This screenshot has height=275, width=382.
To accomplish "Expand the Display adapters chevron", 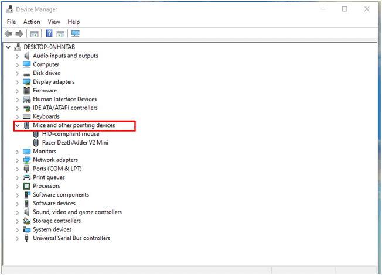I will [x=18, y=82].
